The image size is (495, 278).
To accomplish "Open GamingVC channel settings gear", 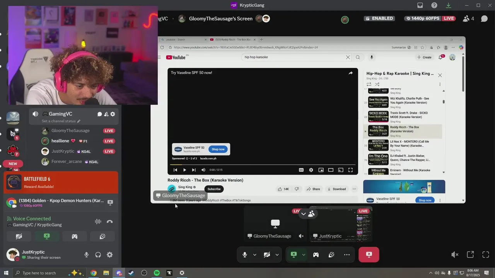I will click(113, 114).
